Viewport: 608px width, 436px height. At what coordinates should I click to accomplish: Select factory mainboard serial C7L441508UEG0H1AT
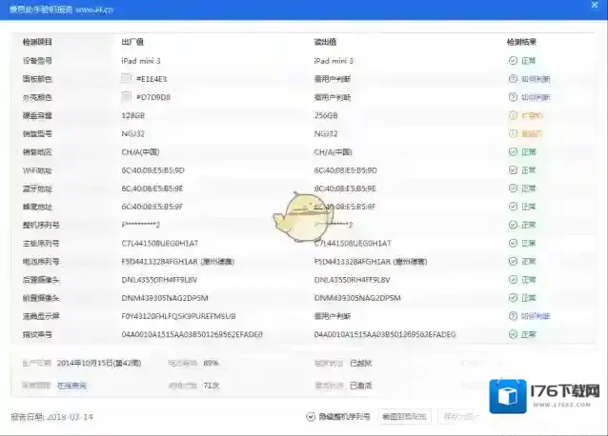(x=160, y=243)
